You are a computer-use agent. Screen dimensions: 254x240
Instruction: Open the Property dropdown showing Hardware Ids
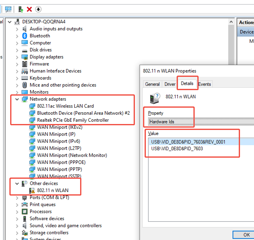[201, 122]
